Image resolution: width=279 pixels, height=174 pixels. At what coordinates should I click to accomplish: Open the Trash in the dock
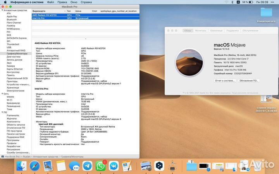258,165
